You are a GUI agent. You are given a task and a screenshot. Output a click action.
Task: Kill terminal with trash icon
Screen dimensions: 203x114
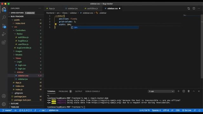coord(189,91)
